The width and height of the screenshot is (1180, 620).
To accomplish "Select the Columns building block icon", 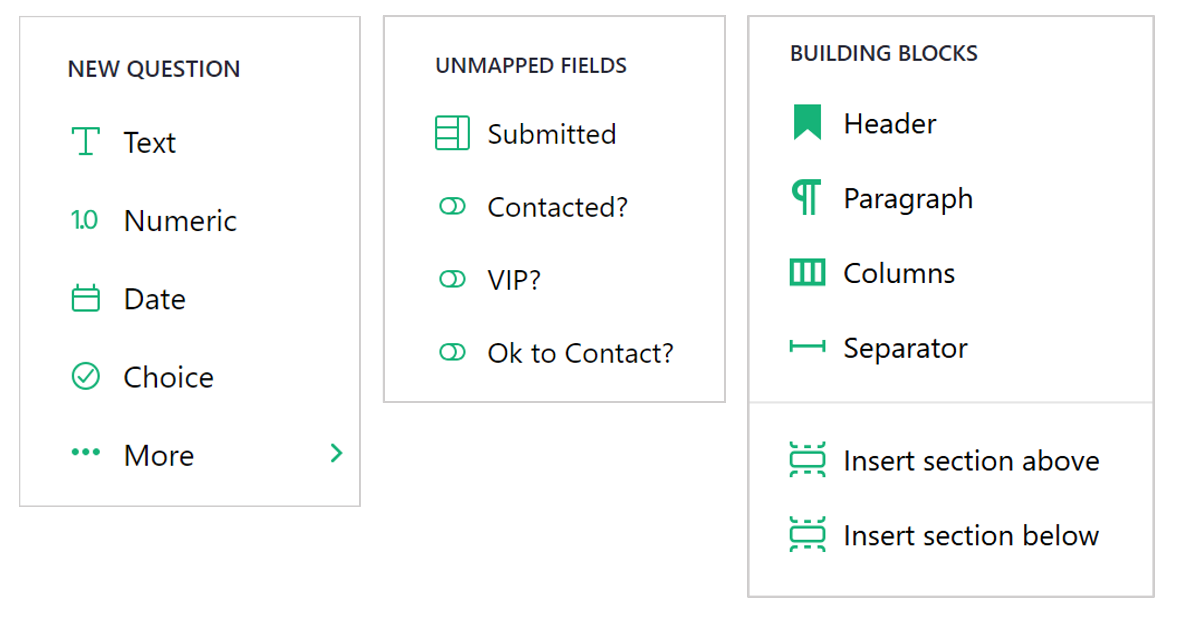I will point(808,272).
